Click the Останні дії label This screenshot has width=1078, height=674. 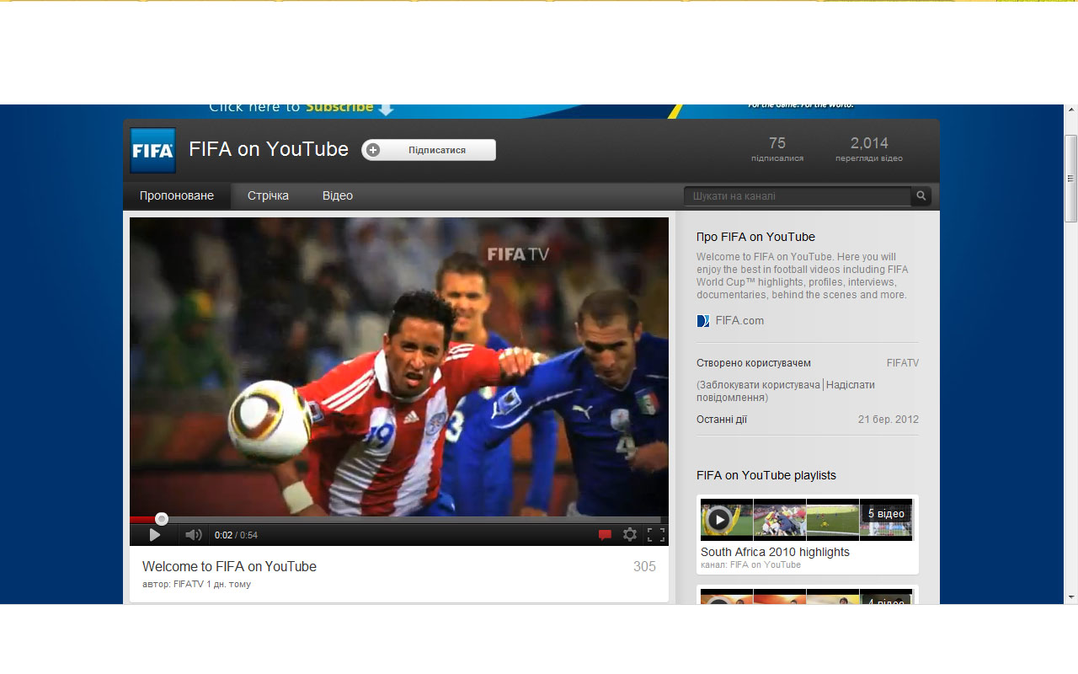(722, 420)
